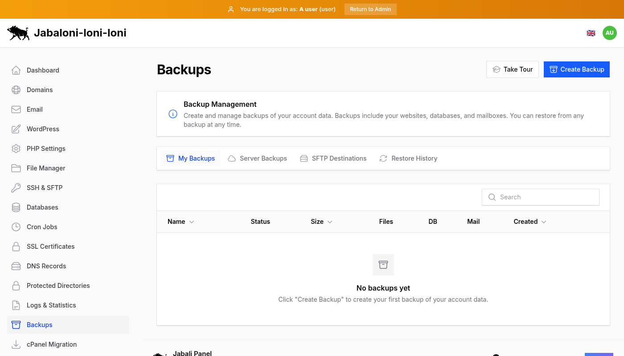Open Email settings via the envelope icon
624x356 pixels.
[x=16, y=109]
